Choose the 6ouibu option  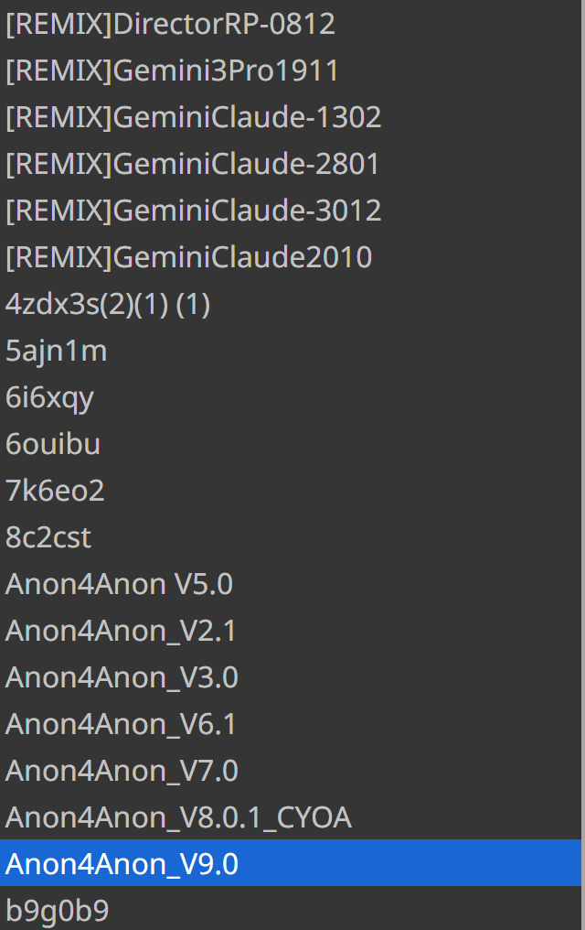pyautogui.click(x=53, y=445)
